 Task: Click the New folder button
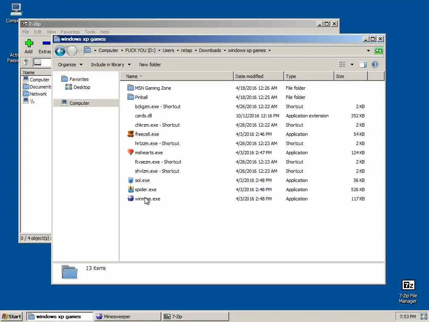(150, 65)
